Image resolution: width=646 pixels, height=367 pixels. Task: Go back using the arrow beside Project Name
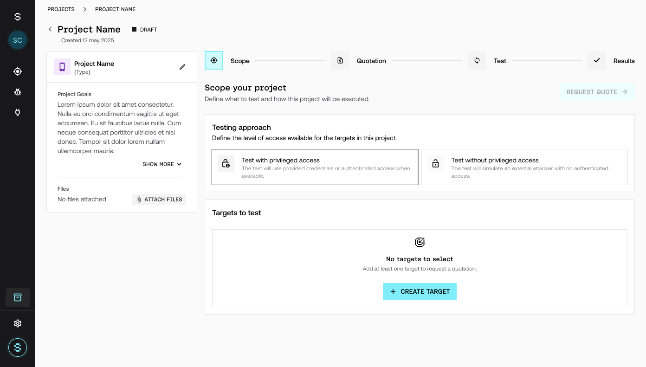point(50,29)
